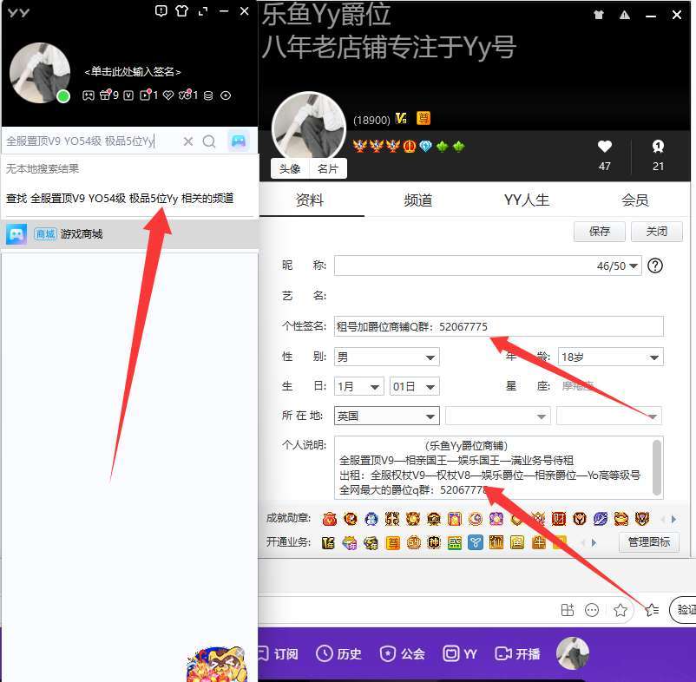Open the feedback icon in YY title bar

161,10
